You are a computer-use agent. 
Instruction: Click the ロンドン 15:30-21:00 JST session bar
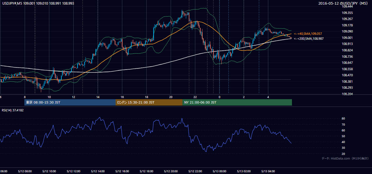[149, 102]
